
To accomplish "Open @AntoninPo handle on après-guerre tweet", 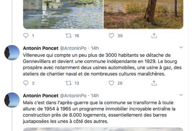I will point(73,96).
